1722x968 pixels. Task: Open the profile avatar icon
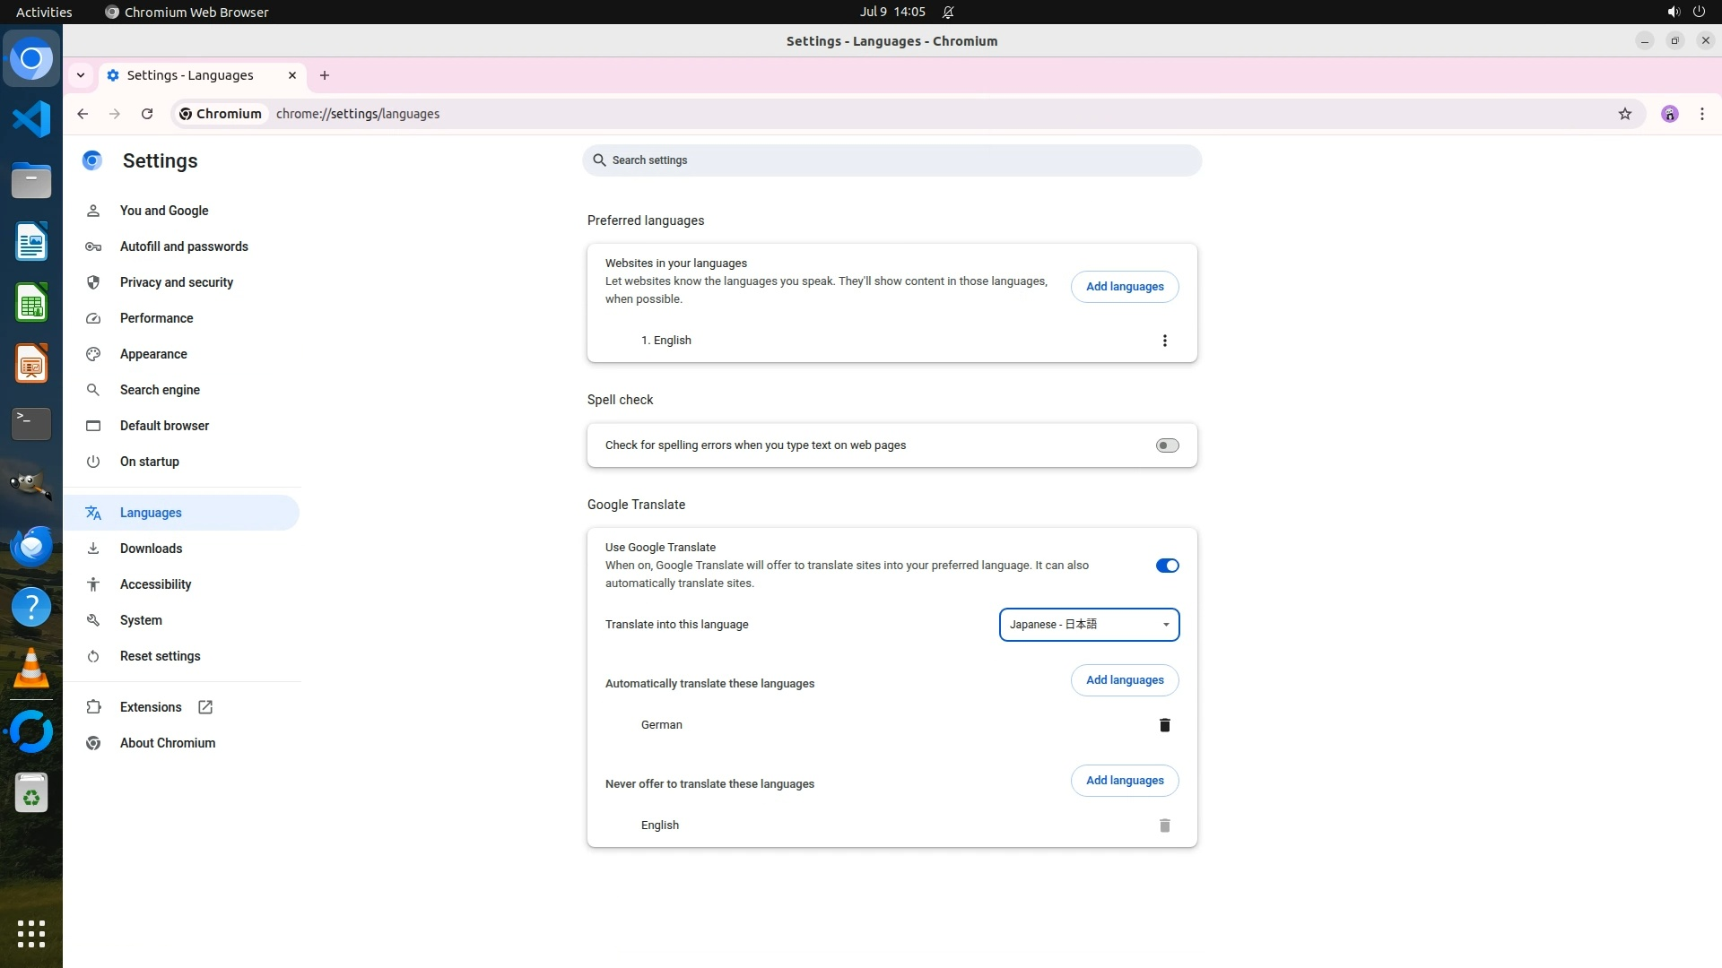pos(1669,114)
